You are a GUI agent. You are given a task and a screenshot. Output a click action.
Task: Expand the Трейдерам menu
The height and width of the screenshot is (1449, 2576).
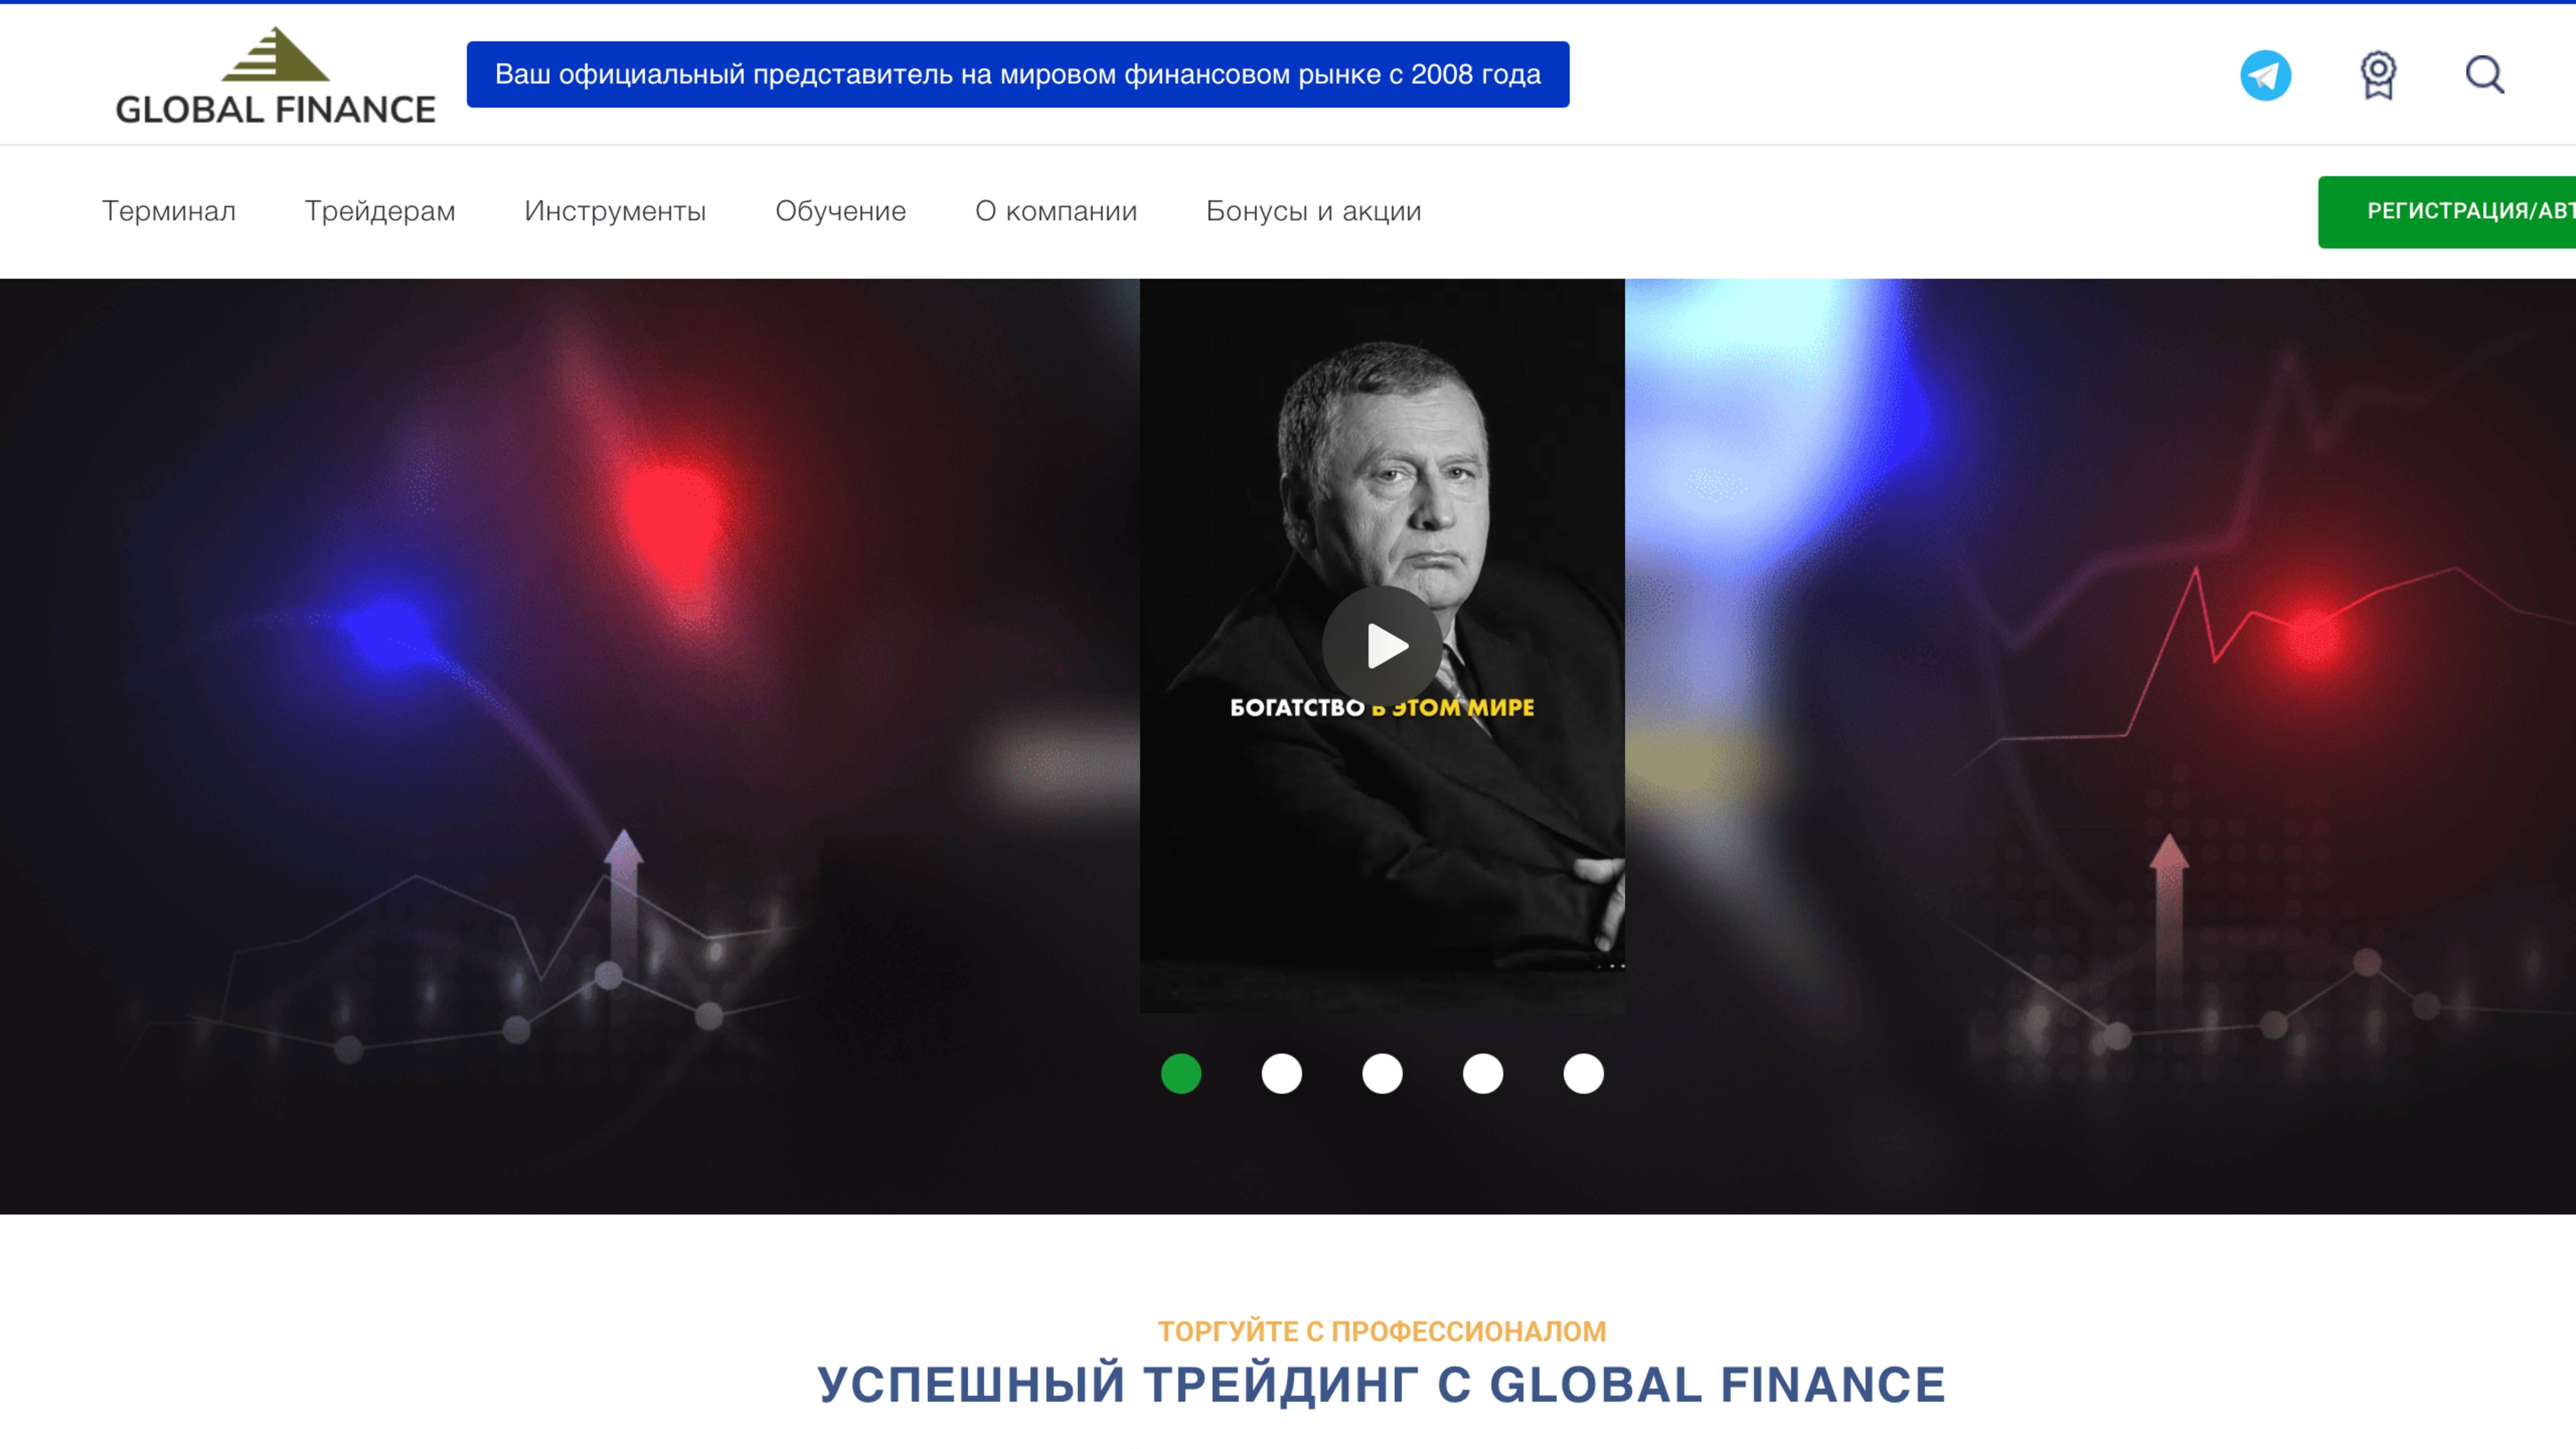380,211
